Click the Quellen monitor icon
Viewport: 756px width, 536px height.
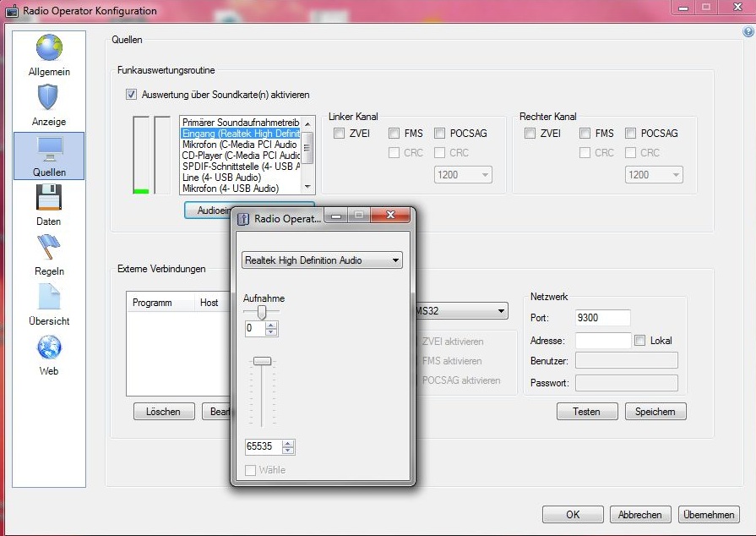(49, 148)
